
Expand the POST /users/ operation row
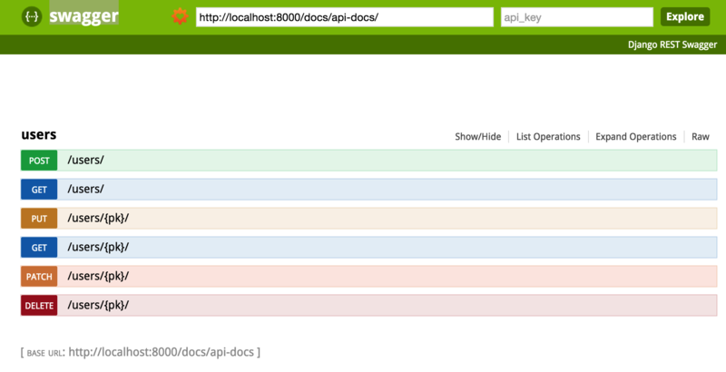coord(86,161)
